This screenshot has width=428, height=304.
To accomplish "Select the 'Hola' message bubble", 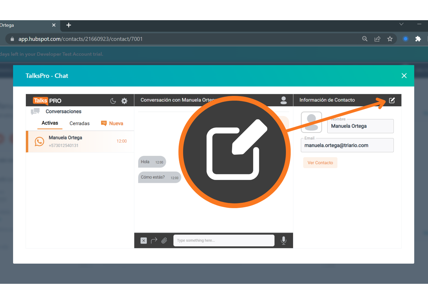I will click(x=152, y=162).
